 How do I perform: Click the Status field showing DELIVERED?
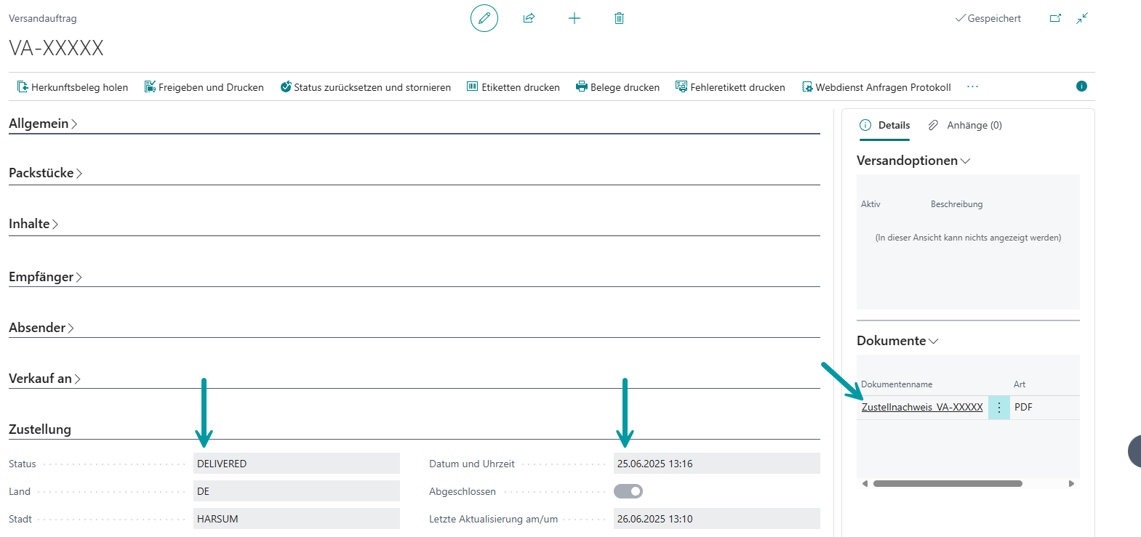pos(296,464)
